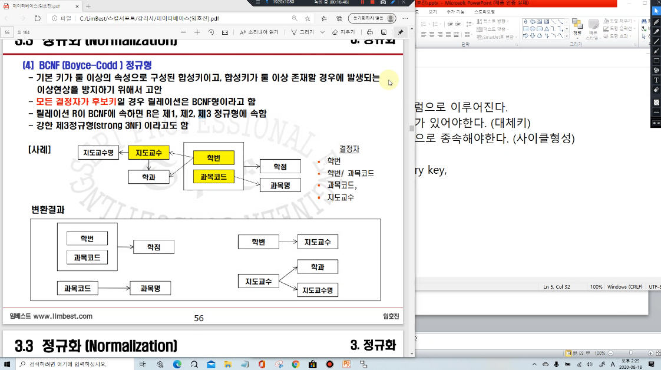Select the Draw (그리기) tool in the PDF toolbar
The height and width of the screenshot is (370, 661).
302,32
